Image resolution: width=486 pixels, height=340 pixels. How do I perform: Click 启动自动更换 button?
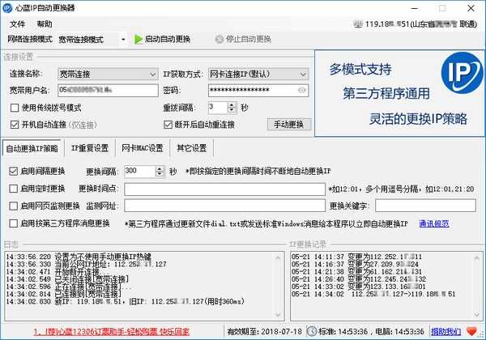pyautogui.click(x=163, y=40)
